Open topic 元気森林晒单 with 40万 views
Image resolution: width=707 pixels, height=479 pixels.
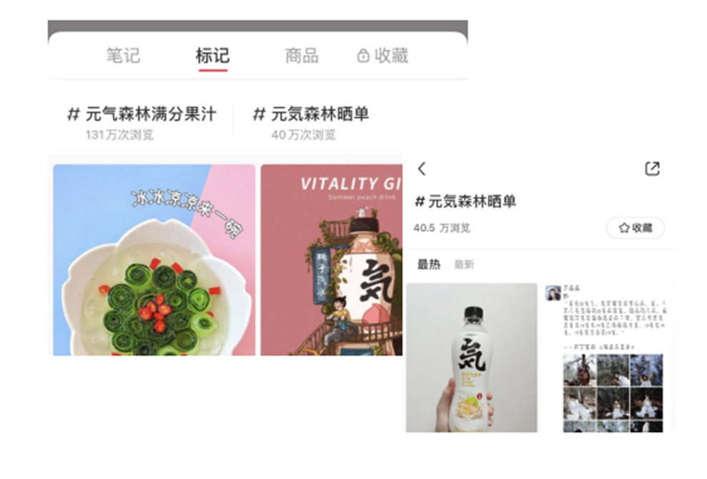tap(311, 121)
